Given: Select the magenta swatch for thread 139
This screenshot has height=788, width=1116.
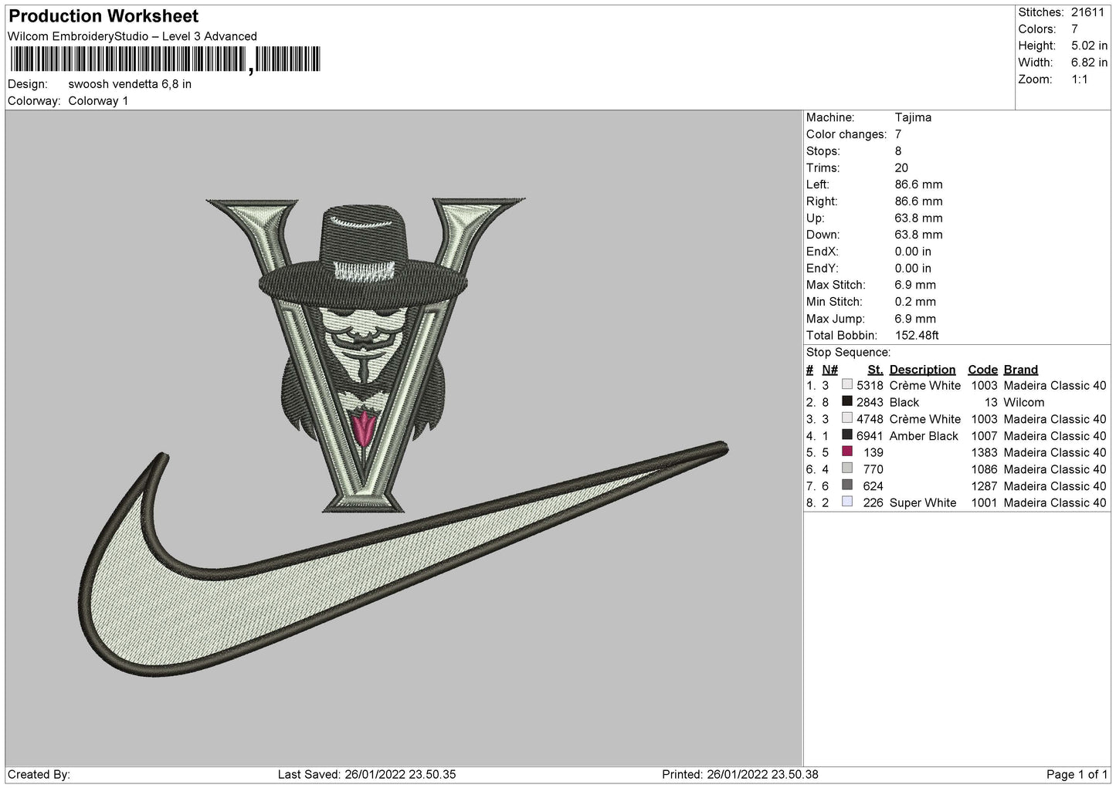Looking at the screenshot, I should click(847, 452).
